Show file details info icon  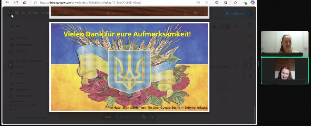click(235, 26)
